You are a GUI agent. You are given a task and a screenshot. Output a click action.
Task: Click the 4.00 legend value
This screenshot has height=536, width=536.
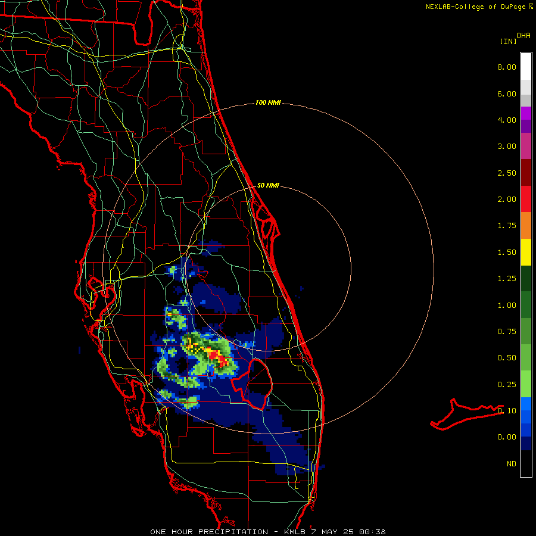(507, 120)
